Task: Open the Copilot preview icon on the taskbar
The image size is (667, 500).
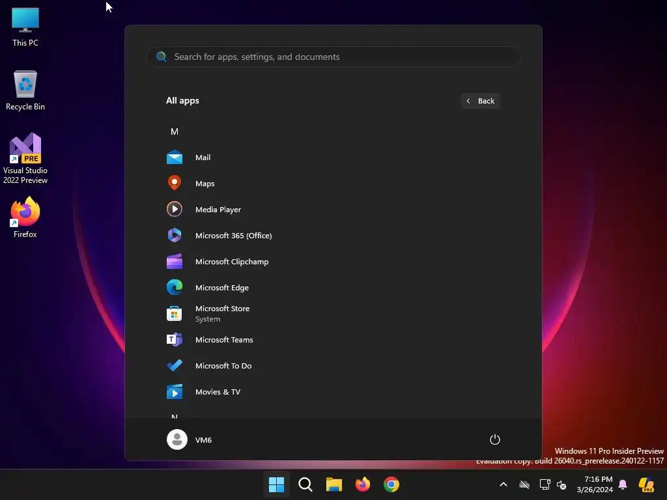Action: (x=646, y=484)
